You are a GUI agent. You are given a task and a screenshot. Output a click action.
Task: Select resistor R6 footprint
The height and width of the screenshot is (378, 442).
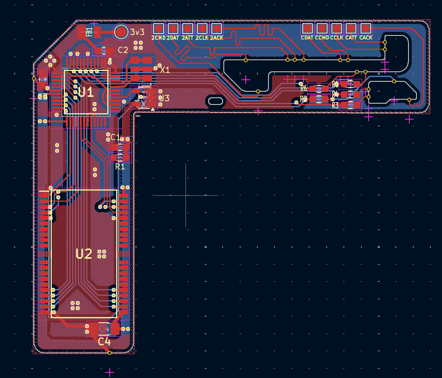pos(319,89)
